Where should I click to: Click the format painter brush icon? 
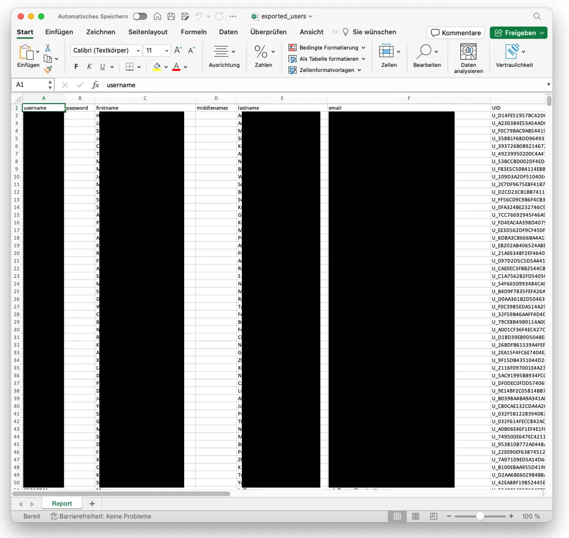coord(48,69)
